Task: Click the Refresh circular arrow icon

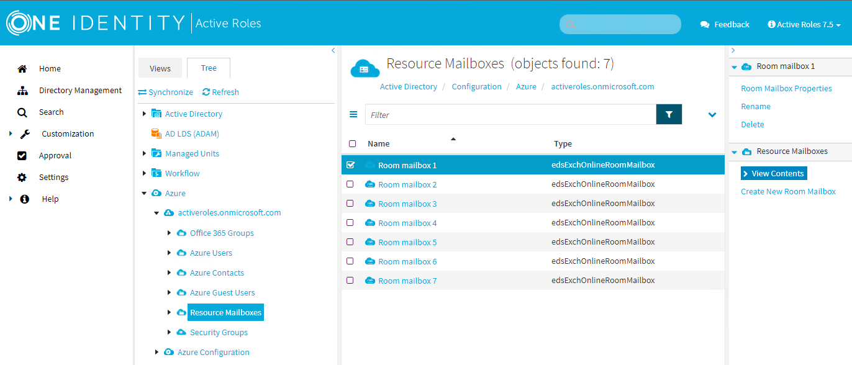Action: point(206,92)
